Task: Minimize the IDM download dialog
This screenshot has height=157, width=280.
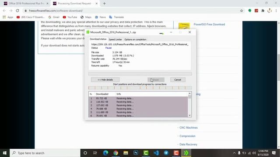Action: click(171, 32)
